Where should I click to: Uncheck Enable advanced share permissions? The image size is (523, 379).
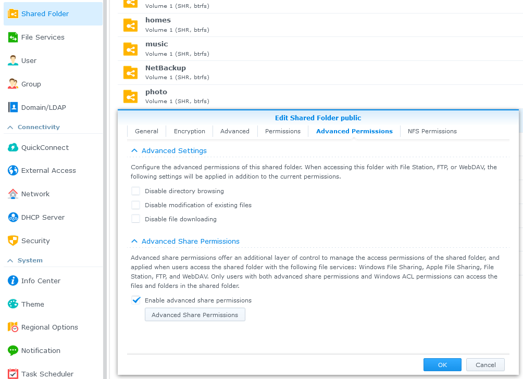click(136, 300)
